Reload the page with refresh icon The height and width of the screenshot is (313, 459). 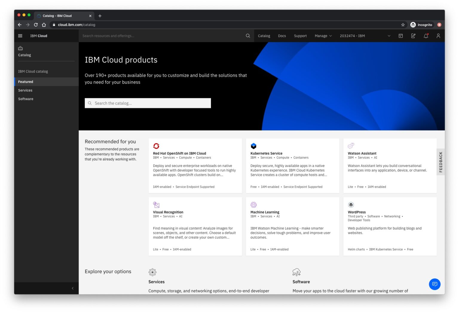coord(36,25)
